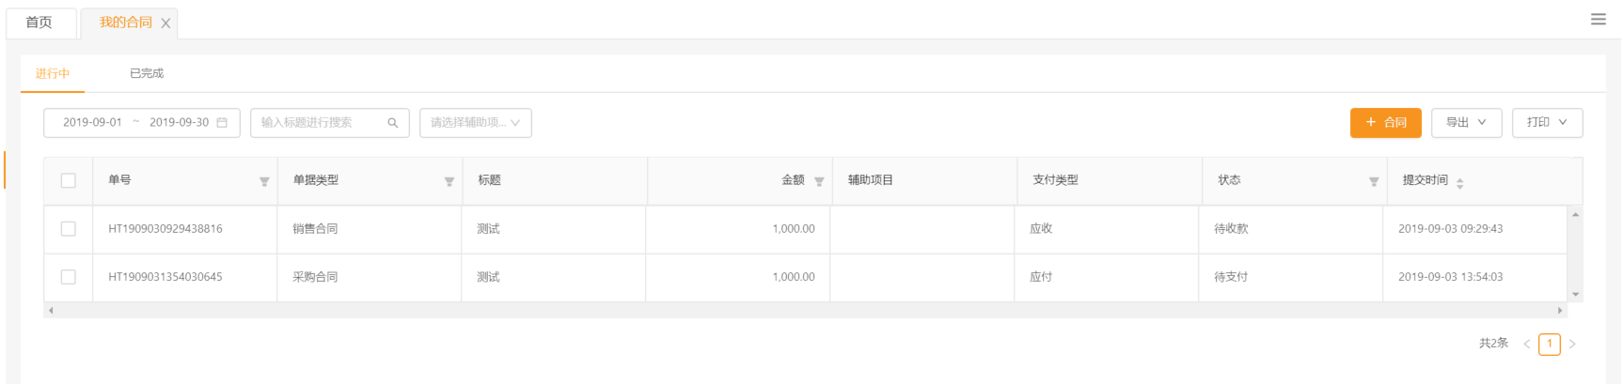
Task: Click the orange 合同 add button
Action: coord(1385,123)
